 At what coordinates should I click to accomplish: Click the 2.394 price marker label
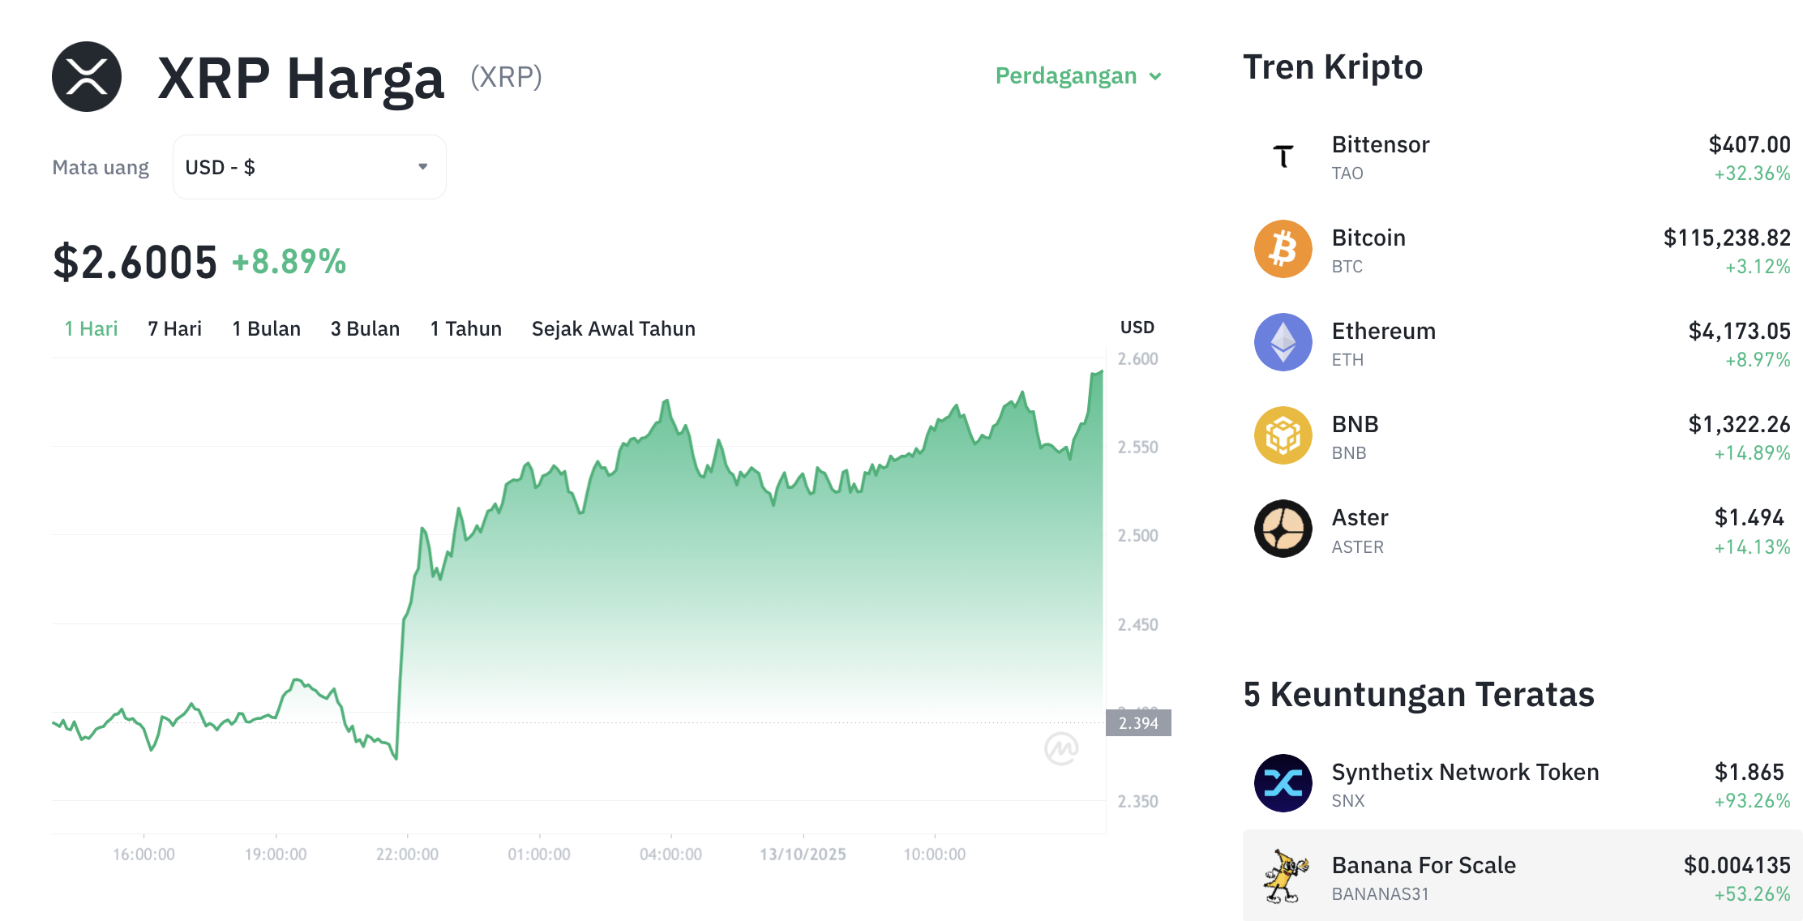1138,723
